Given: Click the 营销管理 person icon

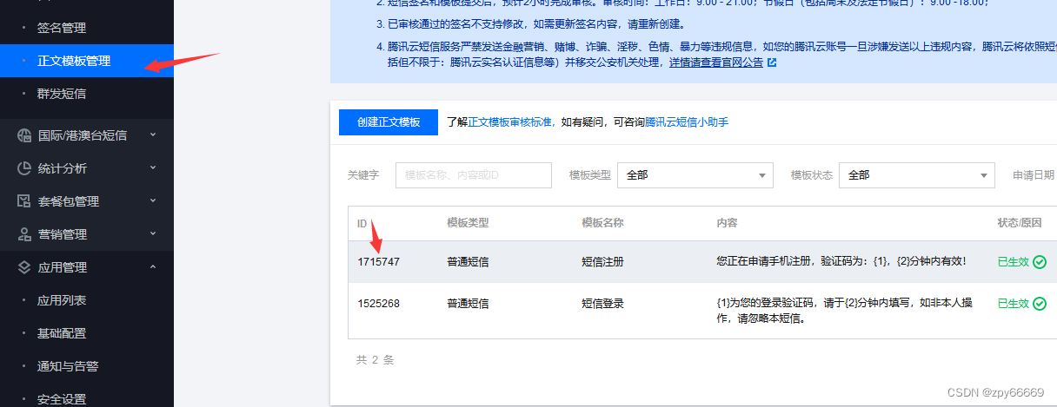Looking at the screenshot, I should coord(24,234).
